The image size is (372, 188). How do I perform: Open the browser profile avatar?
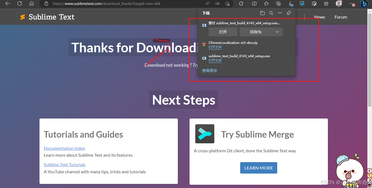(339, 4)
